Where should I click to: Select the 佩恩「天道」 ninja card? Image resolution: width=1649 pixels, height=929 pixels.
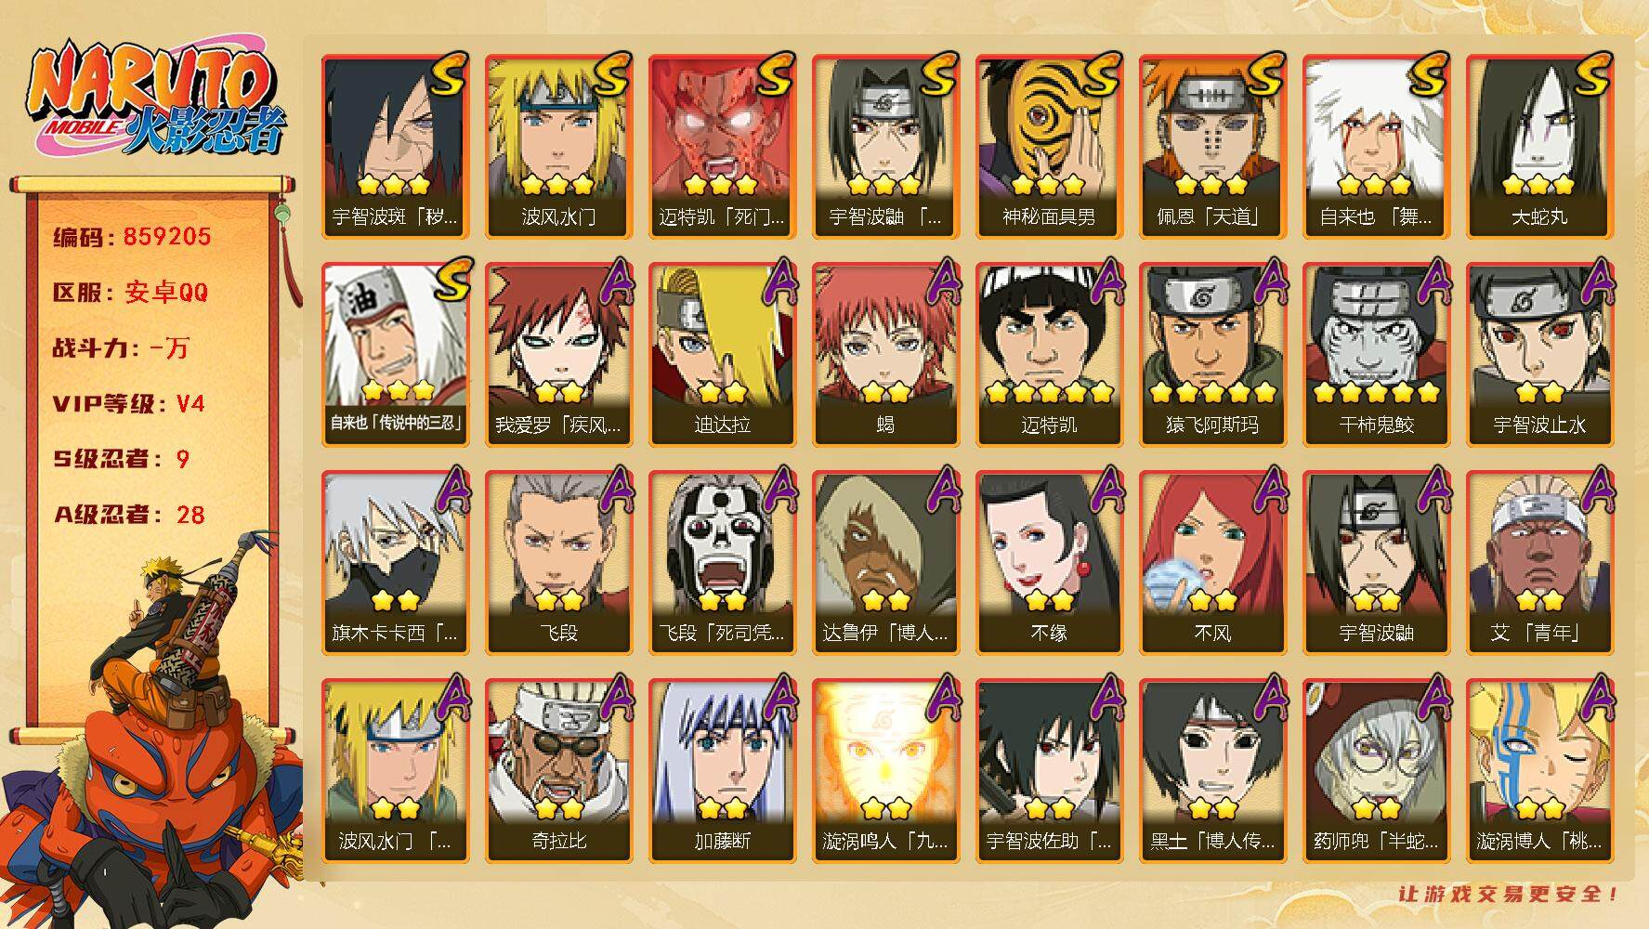point(1212,147)
